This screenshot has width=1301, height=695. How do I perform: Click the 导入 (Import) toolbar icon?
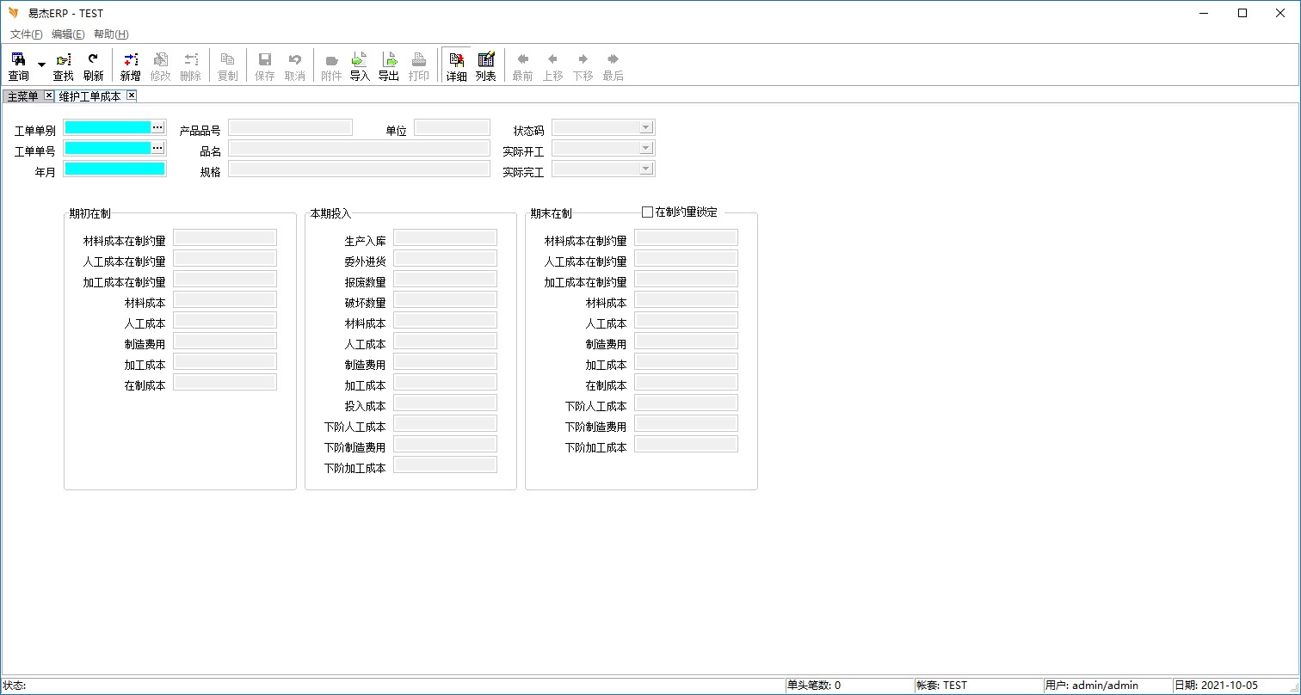(x=360, y=66)
